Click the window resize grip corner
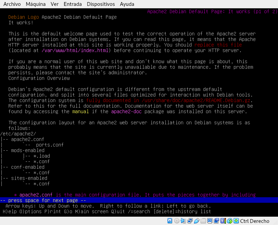Viewport: 278px width, 225px height. pyautogui.click(x=276, y=223)
